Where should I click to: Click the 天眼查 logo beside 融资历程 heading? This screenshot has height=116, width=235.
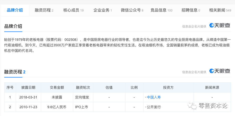(x=220, y=71)
